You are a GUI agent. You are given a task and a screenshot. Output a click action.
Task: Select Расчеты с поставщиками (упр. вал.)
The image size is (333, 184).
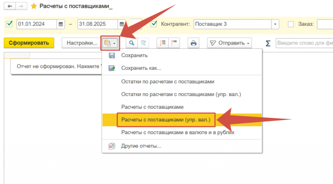[166, 120]
